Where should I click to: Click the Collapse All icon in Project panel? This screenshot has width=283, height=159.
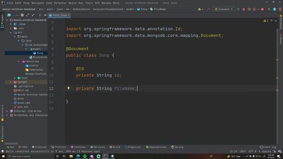[33, 15]
